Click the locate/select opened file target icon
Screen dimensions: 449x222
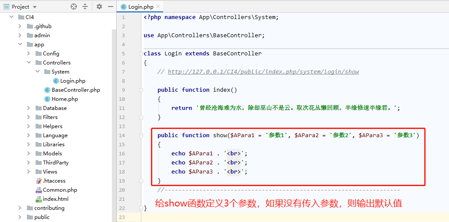74,6
